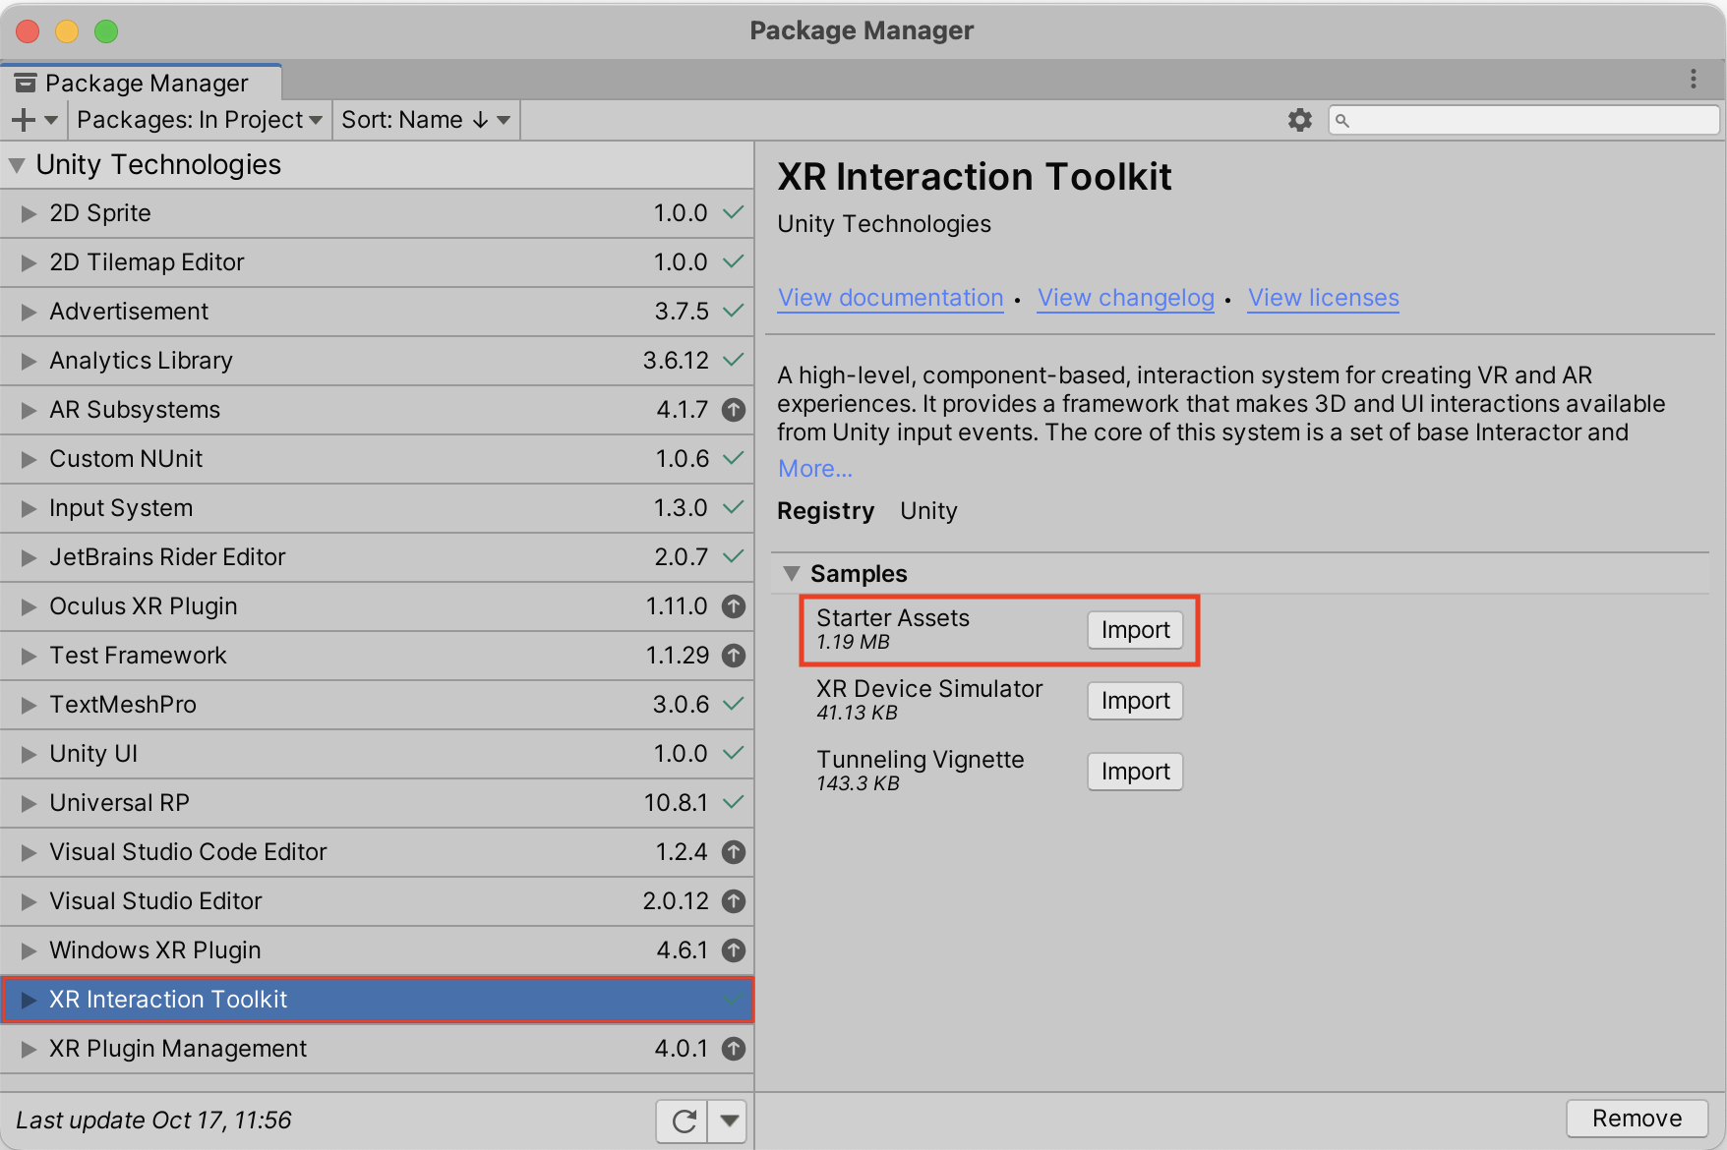
Task: Click update icon beside Test Framework
Action: (733, 656)
